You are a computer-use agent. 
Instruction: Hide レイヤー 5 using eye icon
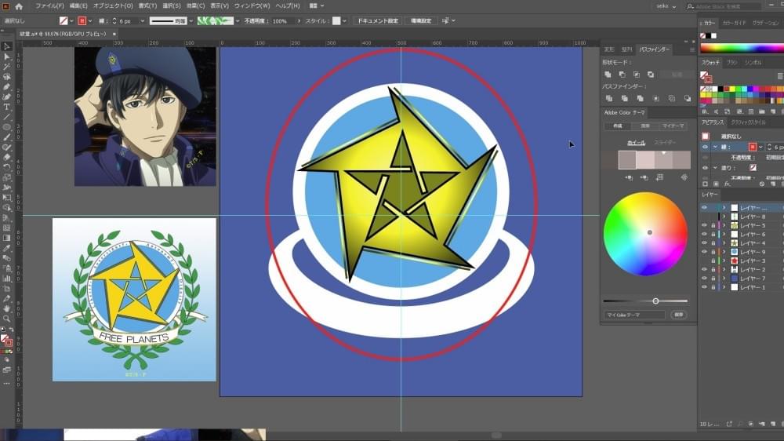point(705,225)
